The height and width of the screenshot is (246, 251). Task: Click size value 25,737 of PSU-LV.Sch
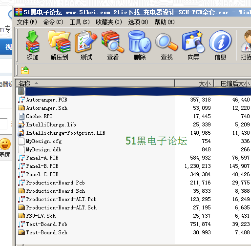pyautogui.click(x=202, y=216)
